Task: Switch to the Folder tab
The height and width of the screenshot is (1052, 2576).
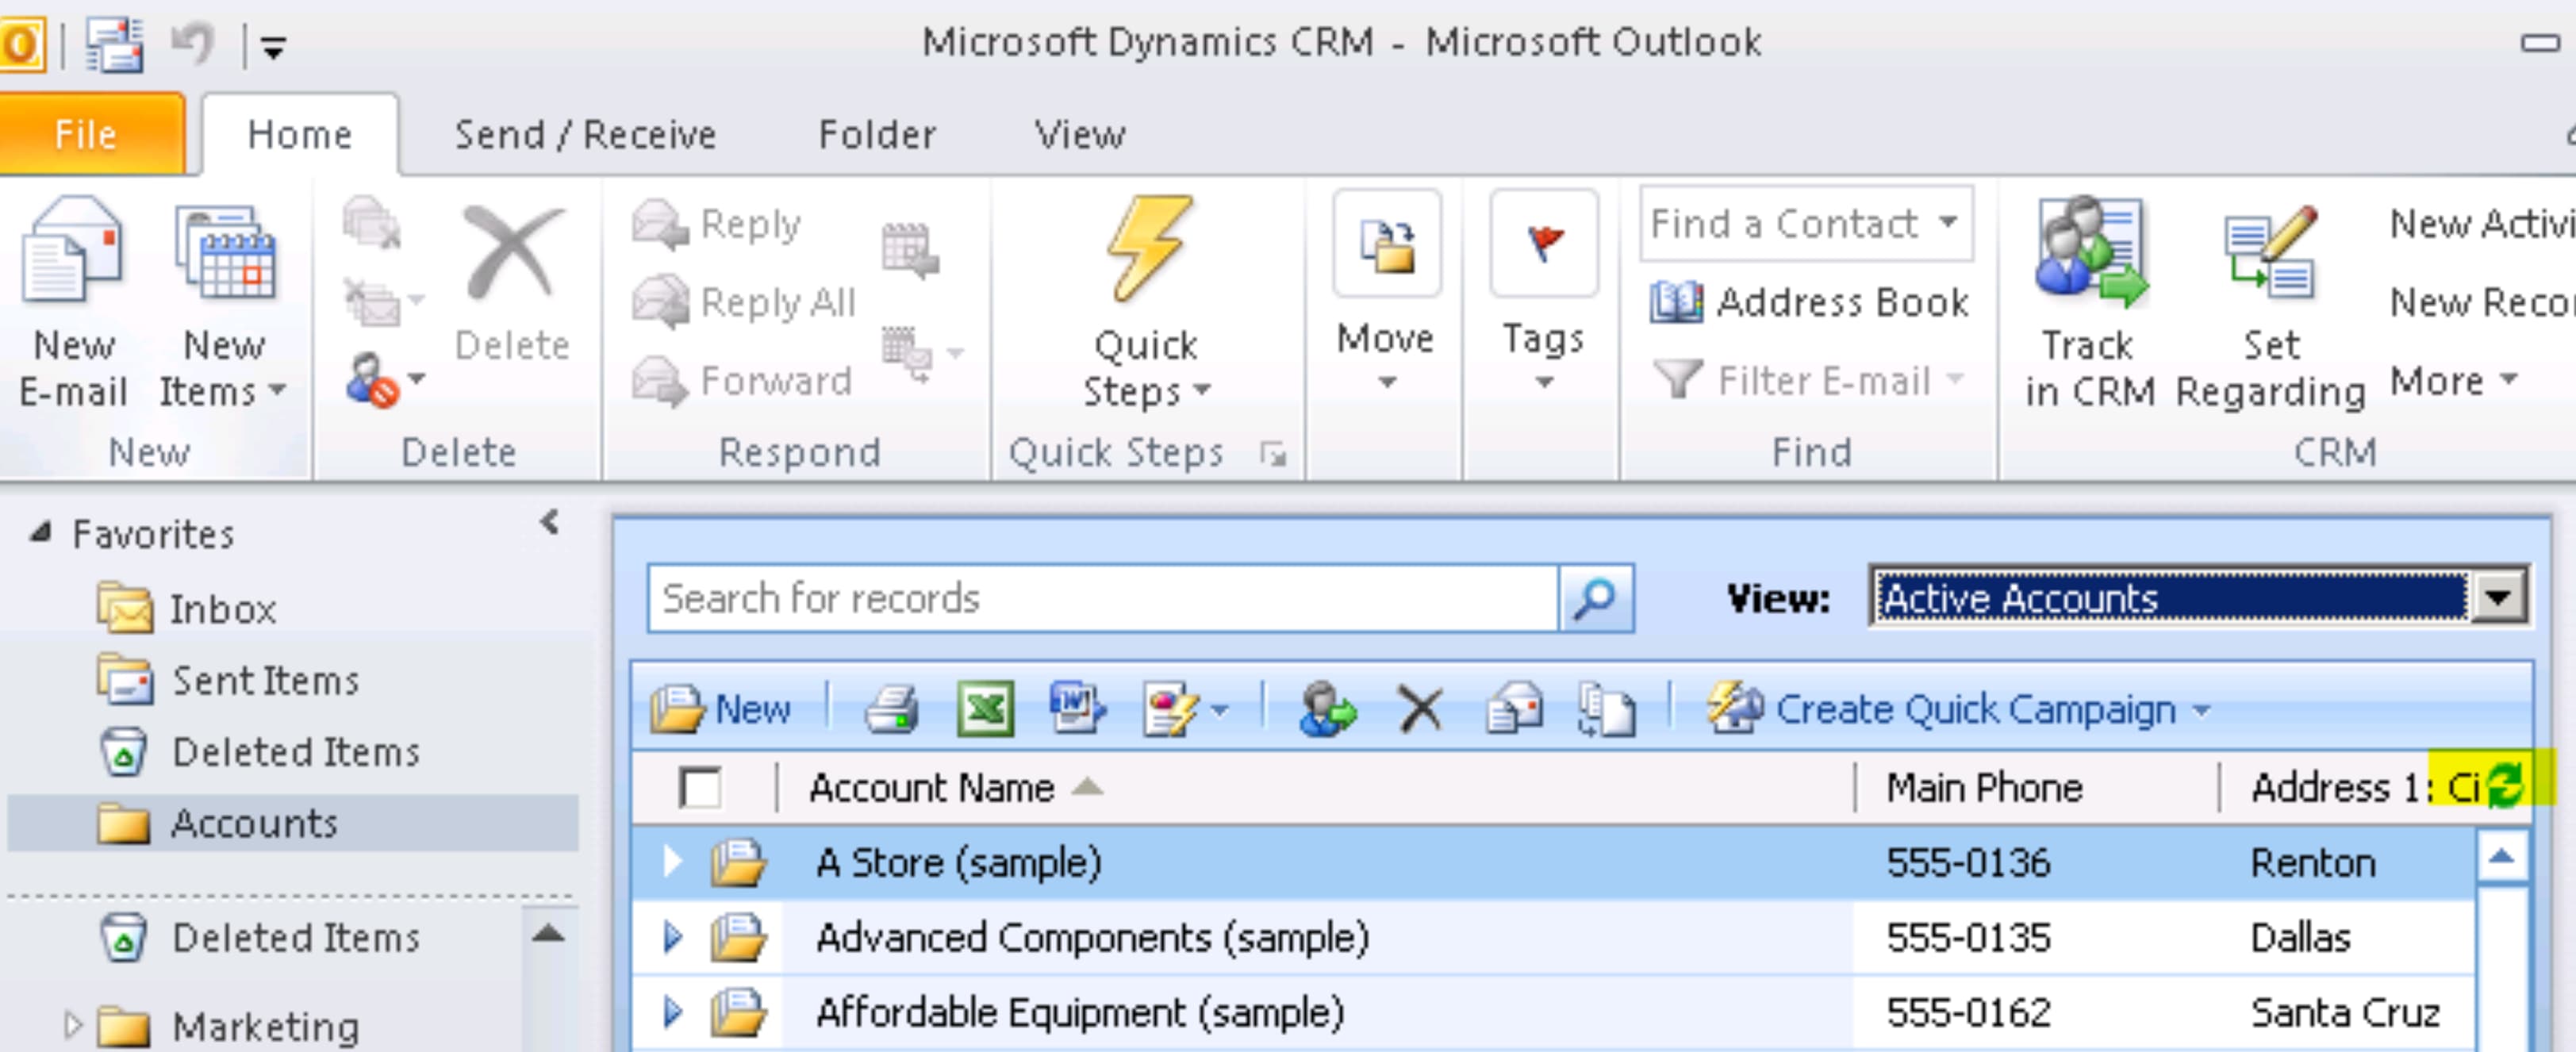Action: pos(877,134)
